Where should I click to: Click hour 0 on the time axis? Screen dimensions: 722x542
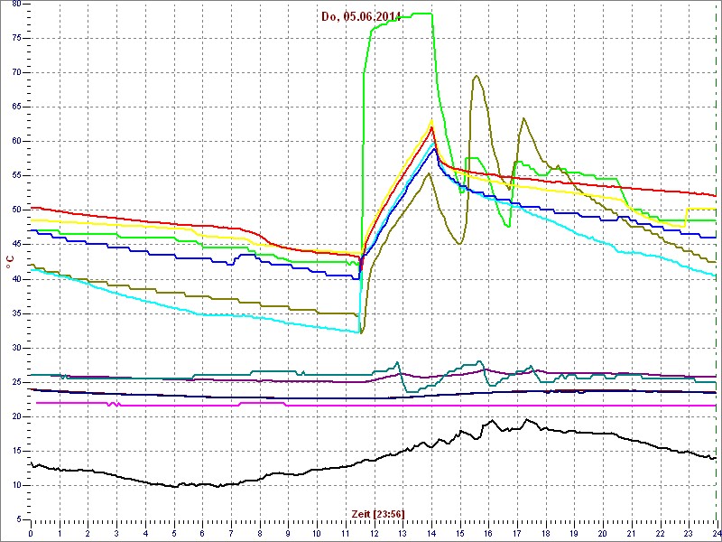coord(31,533)
